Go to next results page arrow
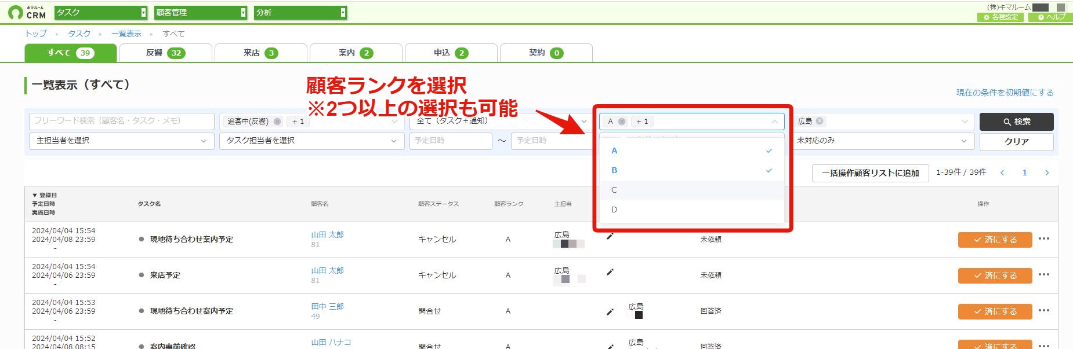 [1047, 172]
